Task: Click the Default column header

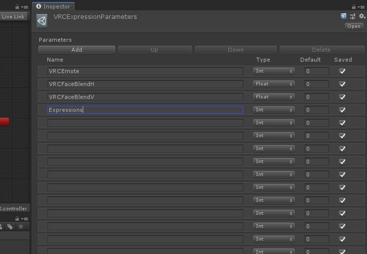Action: (310, 60)
